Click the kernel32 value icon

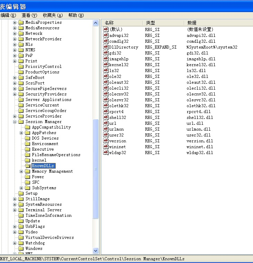tap(106, 64)
